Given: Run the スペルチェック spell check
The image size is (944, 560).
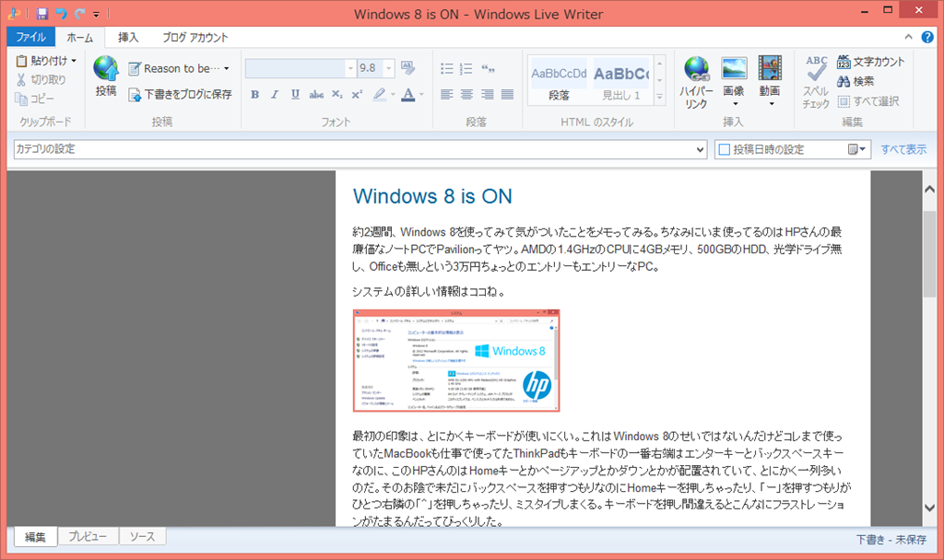Looking at the screenshot, I should click(816, 82).
